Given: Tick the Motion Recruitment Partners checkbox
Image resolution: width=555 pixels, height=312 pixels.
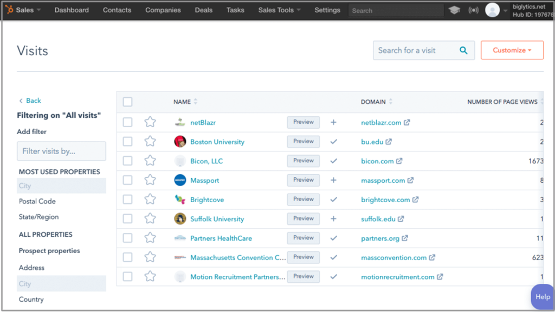Looking at the screenshot, I should [127, 276].
